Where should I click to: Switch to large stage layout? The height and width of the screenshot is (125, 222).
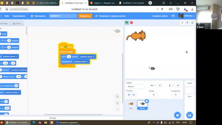coord(187,23)
